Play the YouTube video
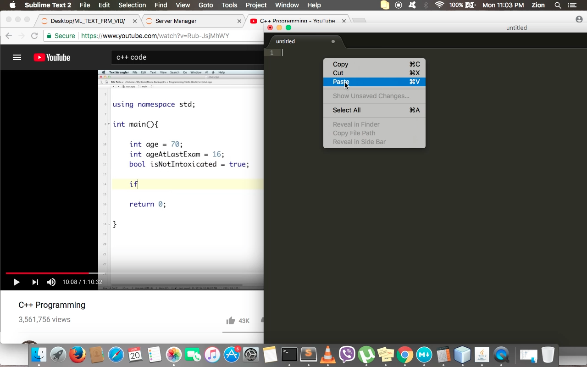This screenshot has width=587, height=367. pyautogui.click(x=17, y=282)
